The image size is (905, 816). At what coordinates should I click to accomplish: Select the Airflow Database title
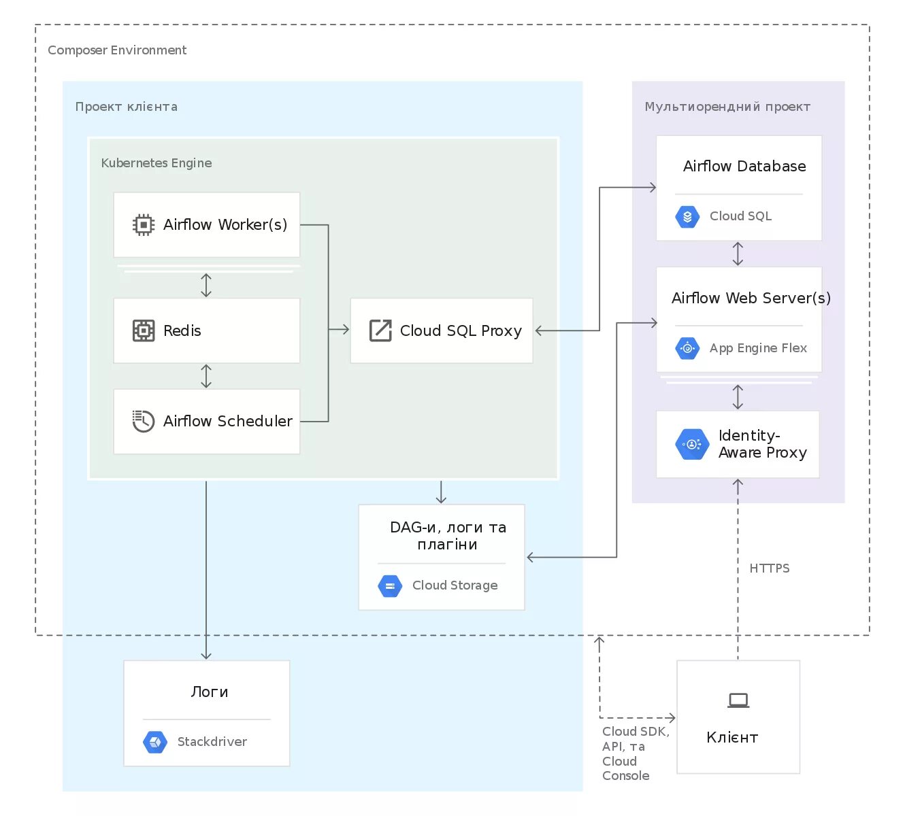(744, 166)
